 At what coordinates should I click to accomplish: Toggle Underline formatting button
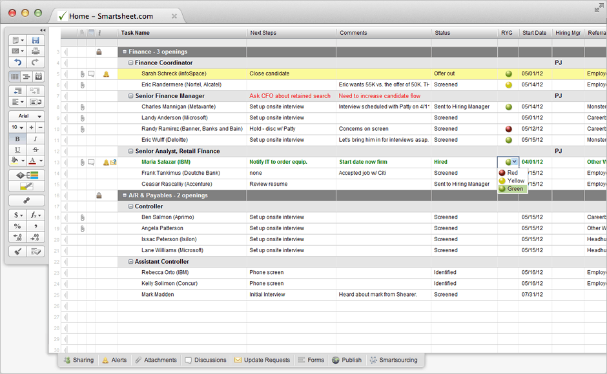click(17, 150)
